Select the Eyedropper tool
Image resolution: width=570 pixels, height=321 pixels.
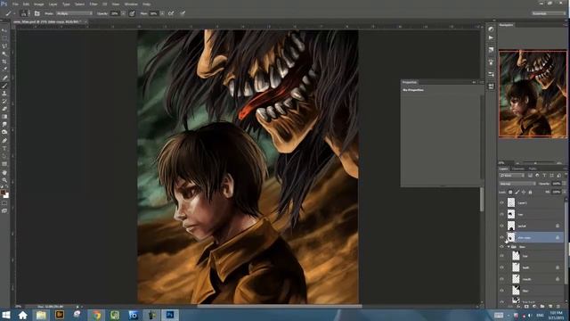[4, 69]
